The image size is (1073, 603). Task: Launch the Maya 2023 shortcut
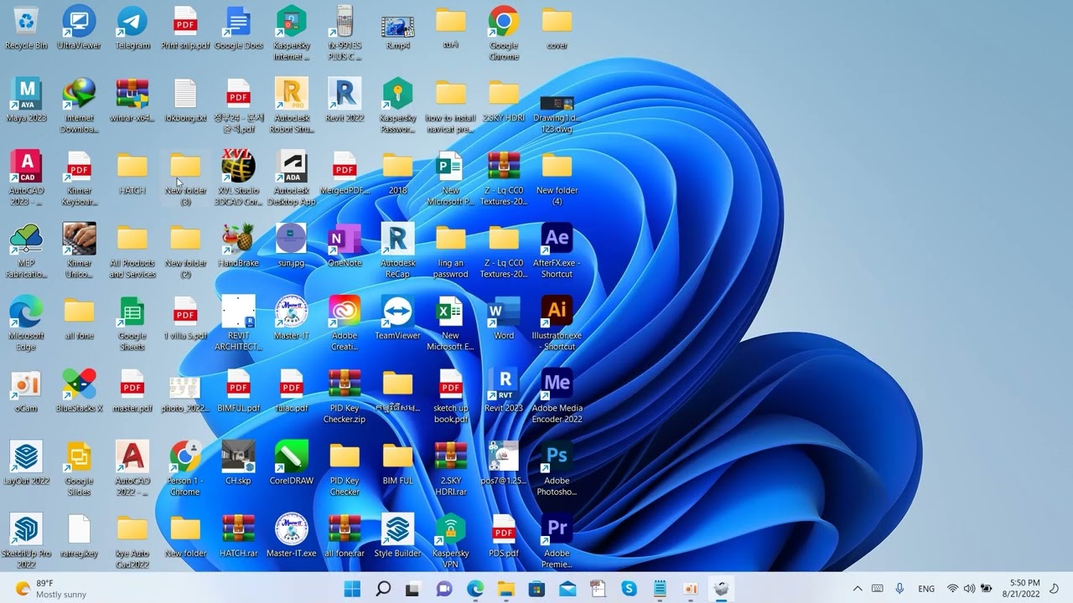[26, 100]
